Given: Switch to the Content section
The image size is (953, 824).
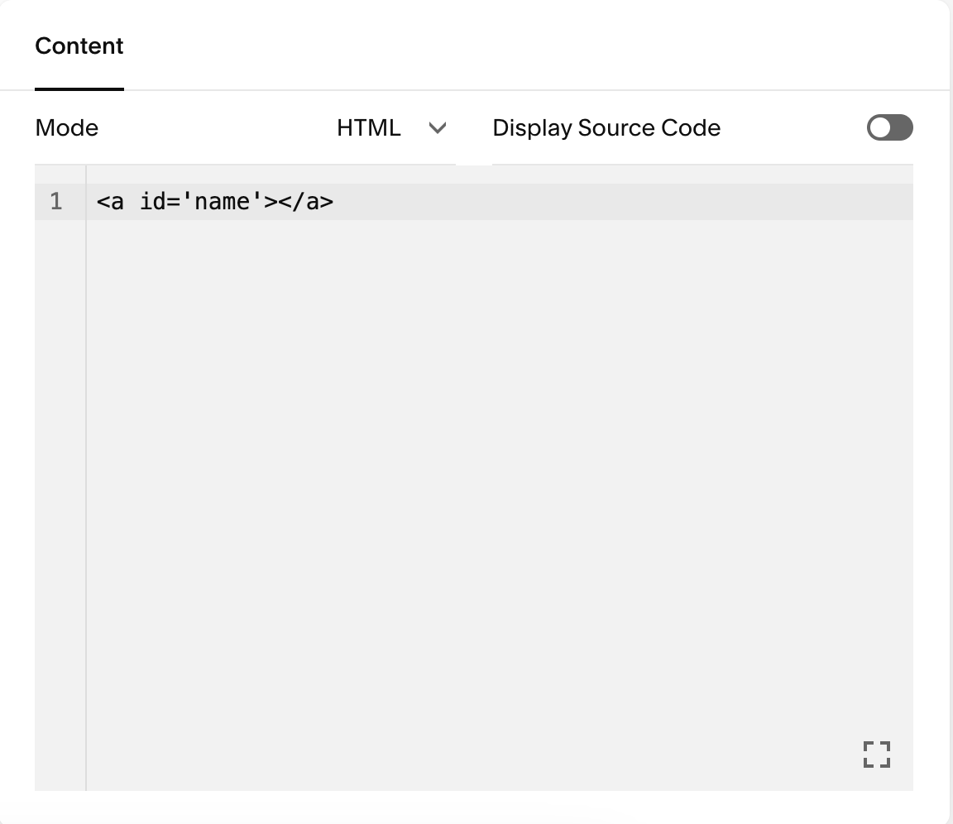Looking at the screenshot, I should click(79, 46).
